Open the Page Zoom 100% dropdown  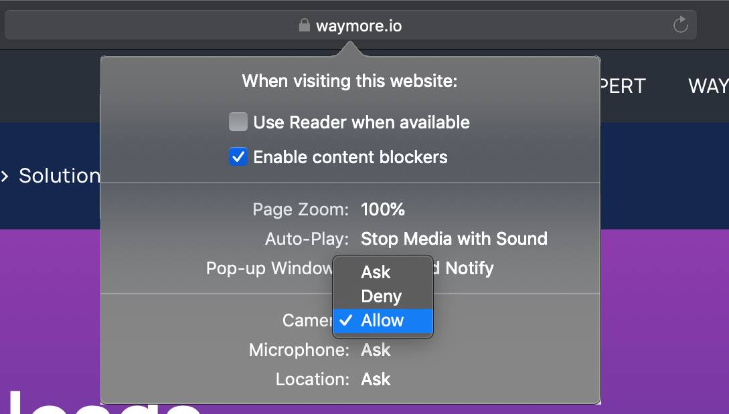tap(383, 209)
